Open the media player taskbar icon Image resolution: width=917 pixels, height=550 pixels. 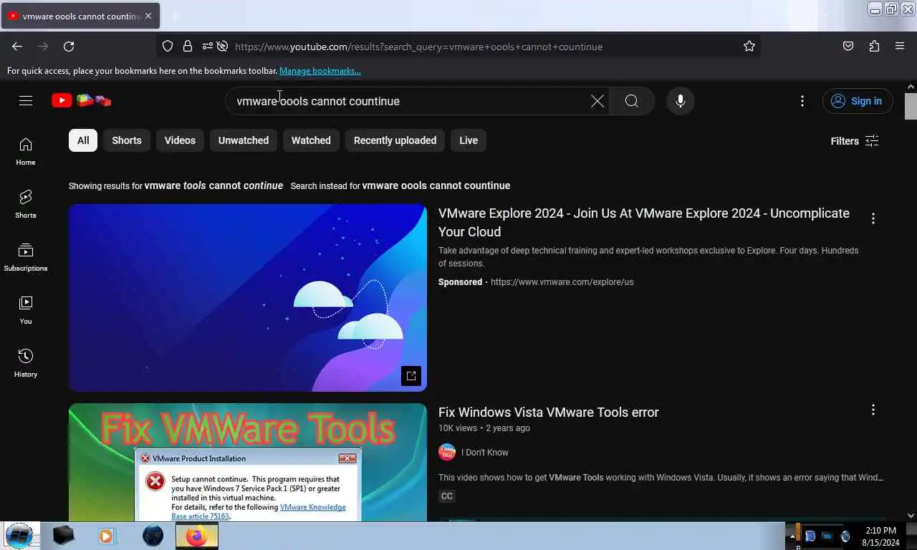tap(106, 535)
